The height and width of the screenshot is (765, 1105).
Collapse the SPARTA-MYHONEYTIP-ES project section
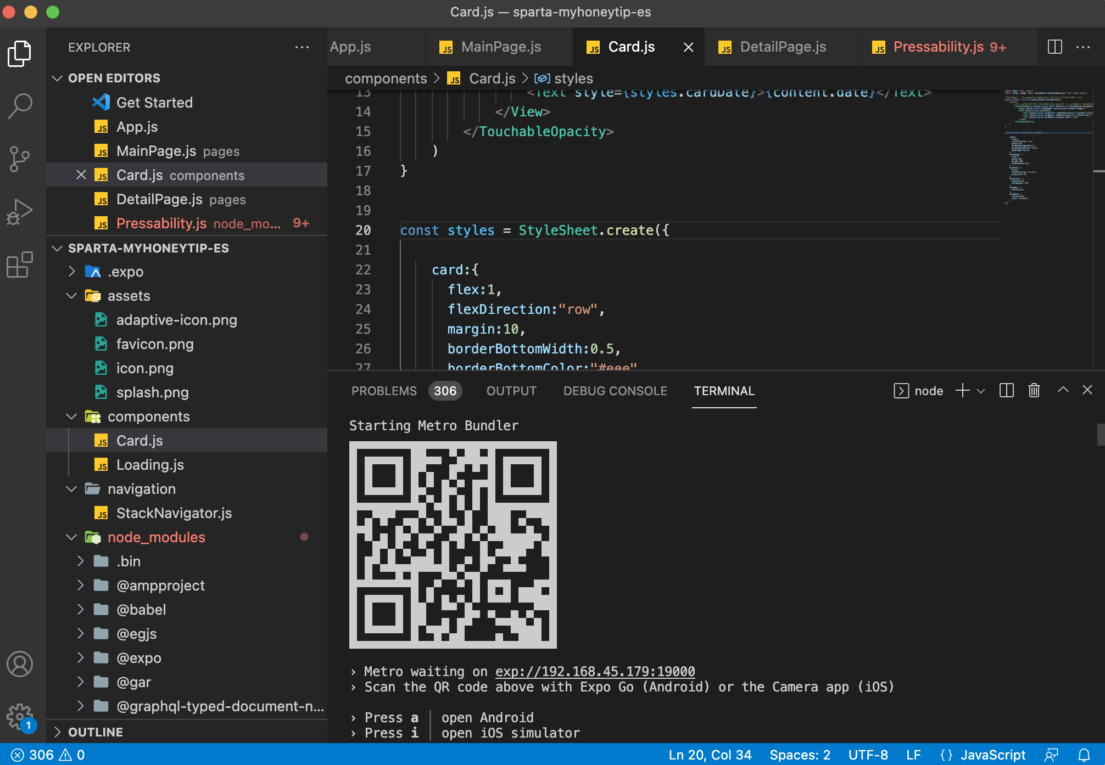(57, 248)
